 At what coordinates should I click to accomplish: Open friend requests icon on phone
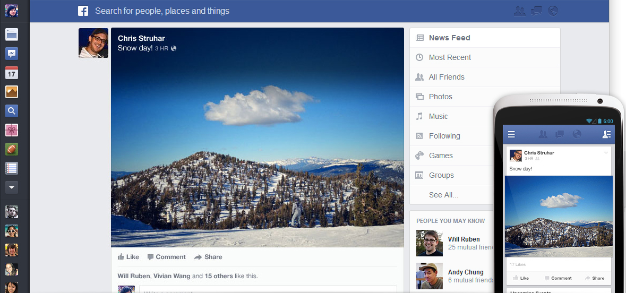click(543, 134)
